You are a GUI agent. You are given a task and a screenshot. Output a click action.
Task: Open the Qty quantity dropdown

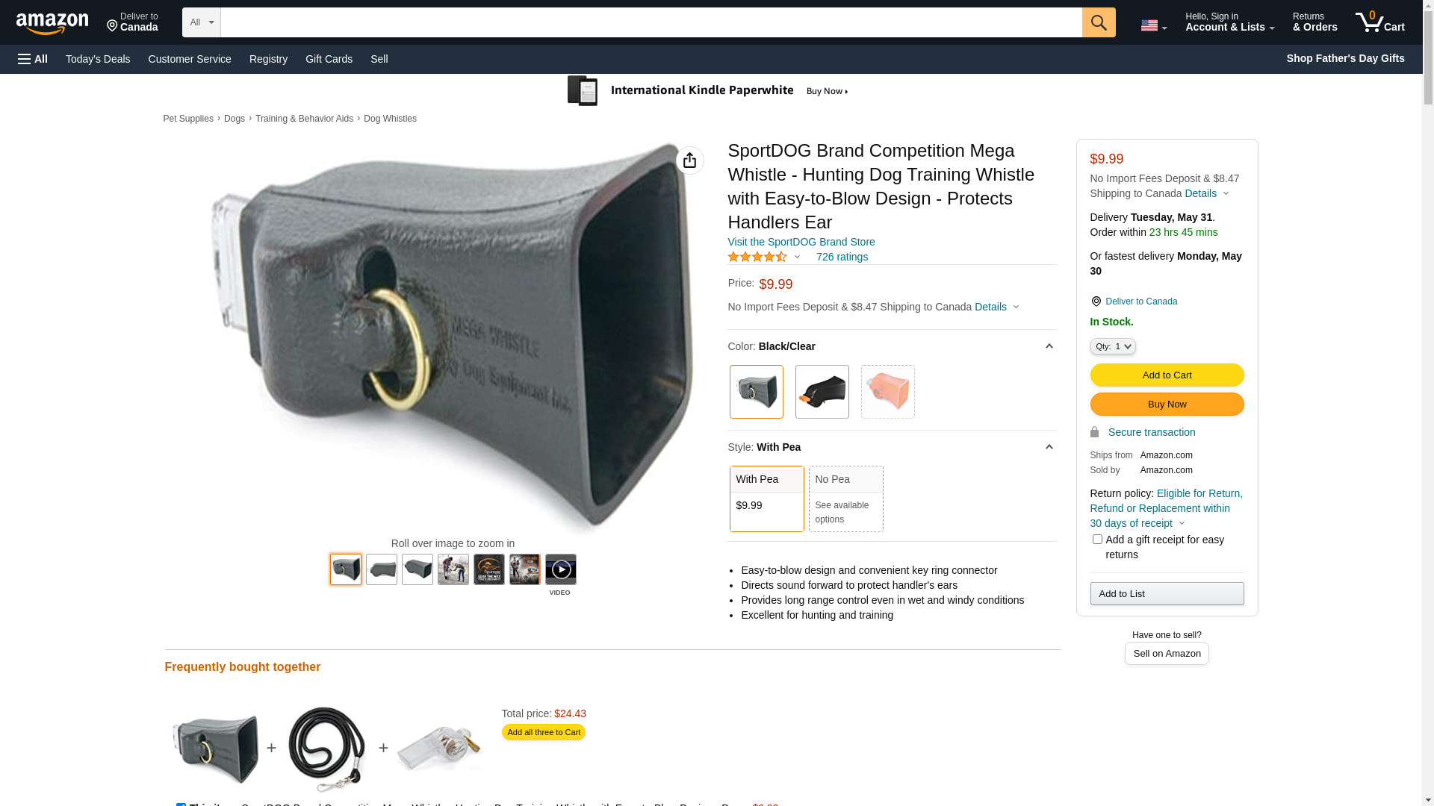click(1112, 346)
